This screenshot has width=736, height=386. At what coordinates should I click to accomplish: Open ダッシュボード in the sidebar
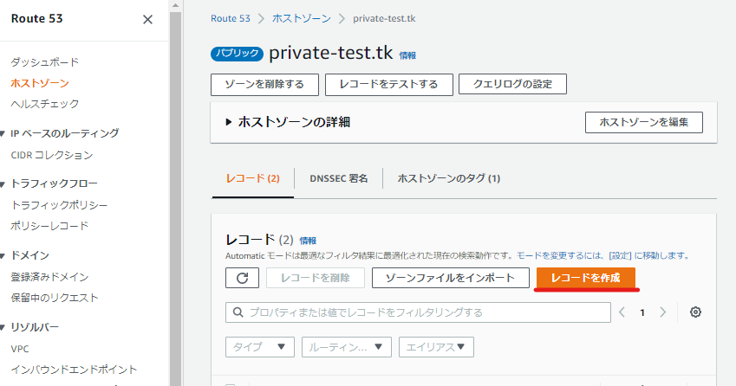(44, 62)
